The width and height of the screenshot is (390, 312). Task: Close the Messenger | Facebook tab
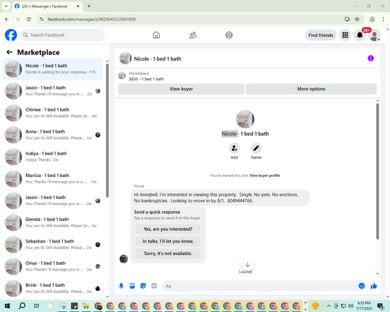coord(78,6)
